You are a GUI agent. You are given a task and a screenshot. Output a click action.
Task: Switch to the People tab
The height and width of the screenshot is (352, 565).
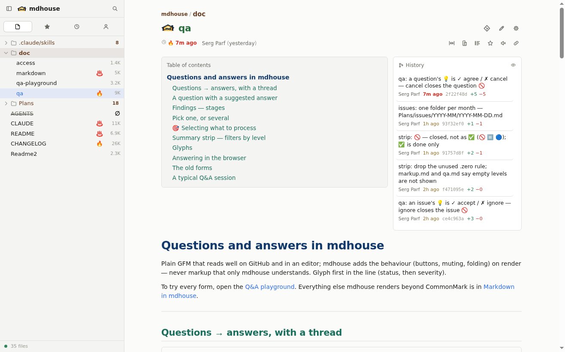(106, 27)
